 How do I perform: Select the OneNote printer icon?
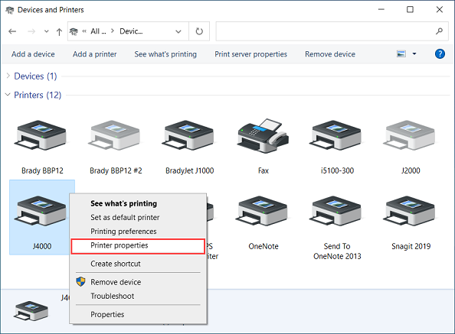(x=261, y=211)
